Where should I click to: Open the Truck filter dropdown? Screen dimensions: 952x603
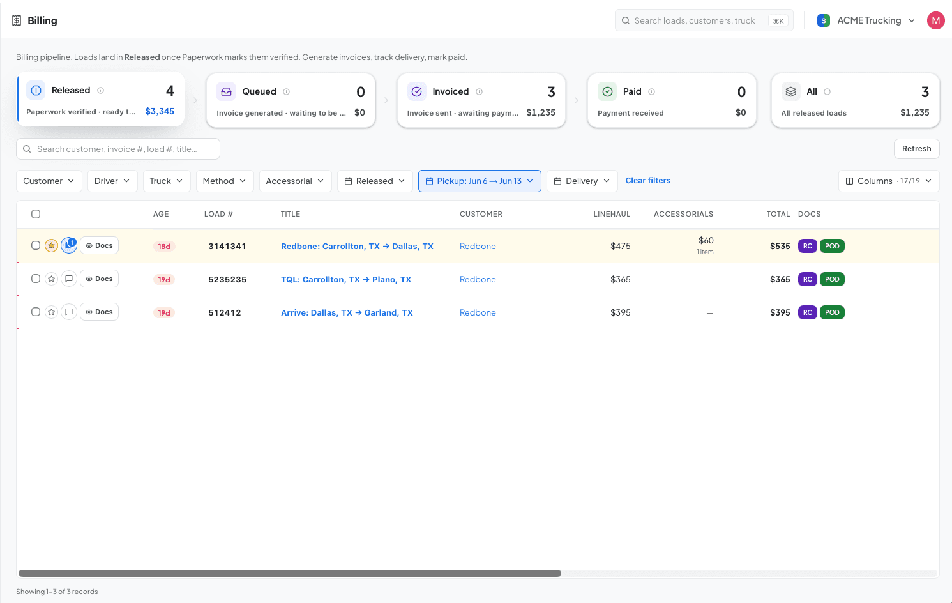tap(167, 181)
